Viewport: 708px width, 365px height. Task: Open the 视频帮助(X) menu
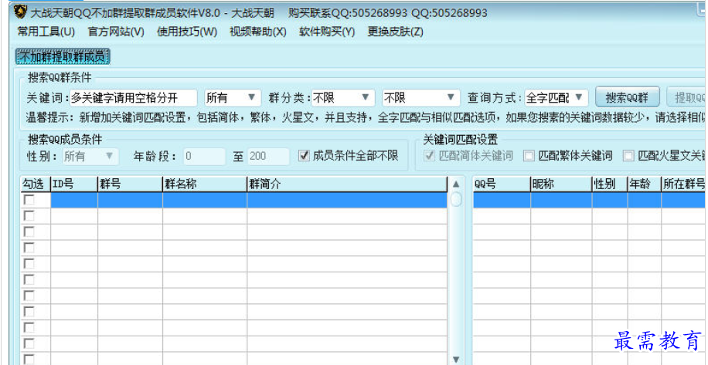point(258,32)
